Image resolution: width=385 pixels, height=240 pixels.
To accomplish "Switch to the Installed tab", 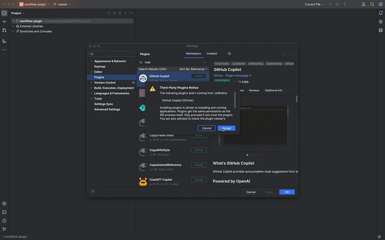I will (x=212, y=54).
